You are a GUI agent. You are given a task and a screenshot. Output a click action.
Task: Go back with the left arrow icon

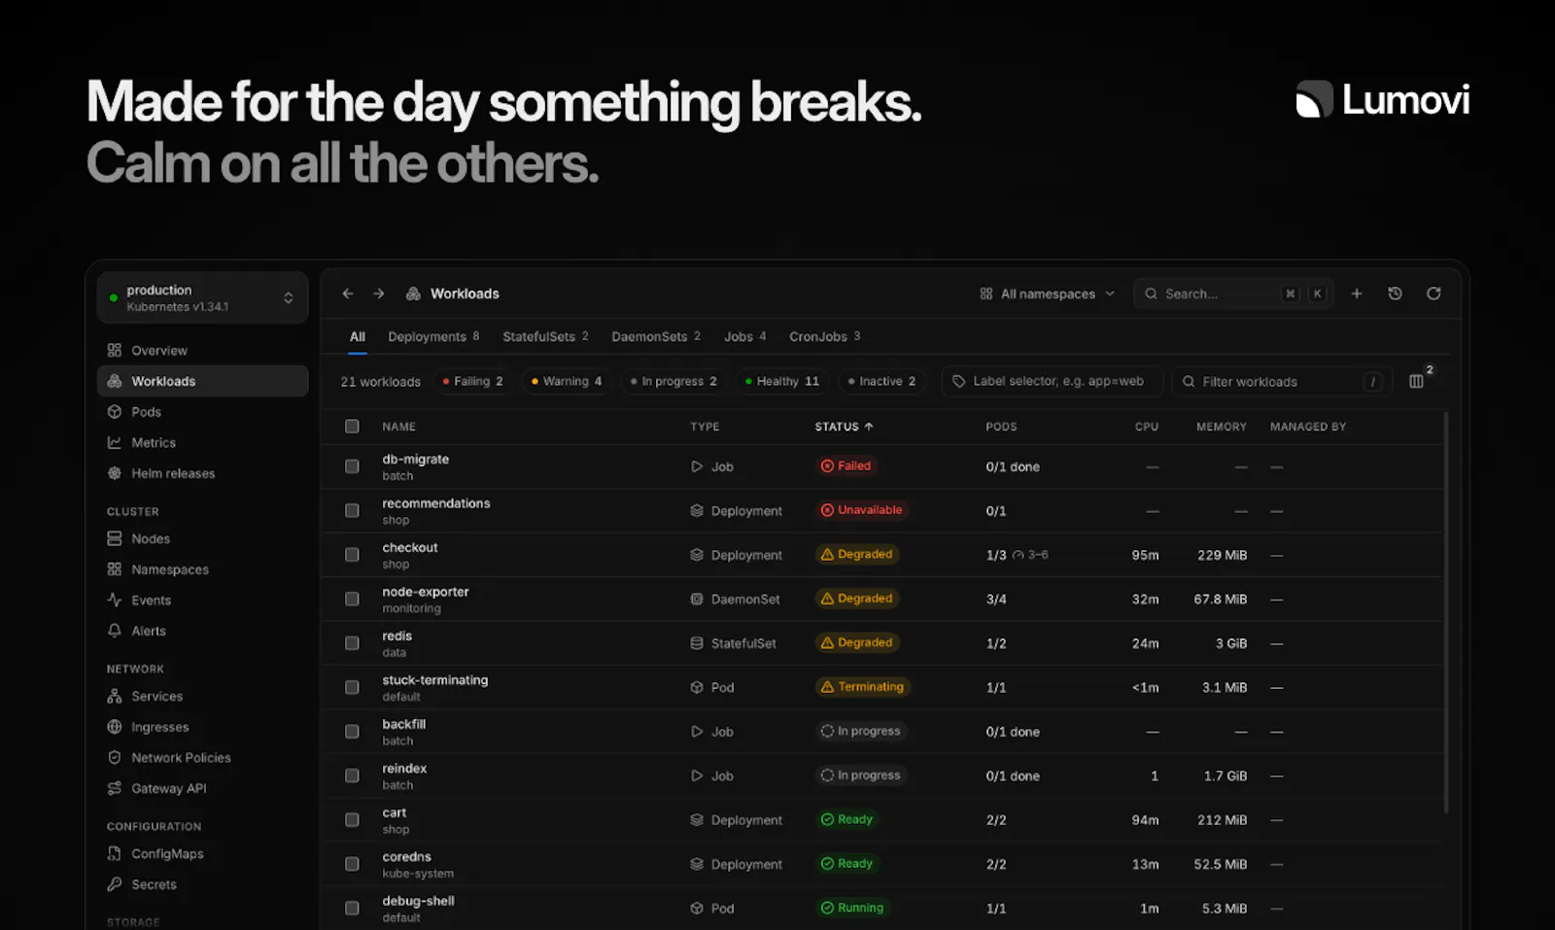pyautogui.click(x=348, y=293)
